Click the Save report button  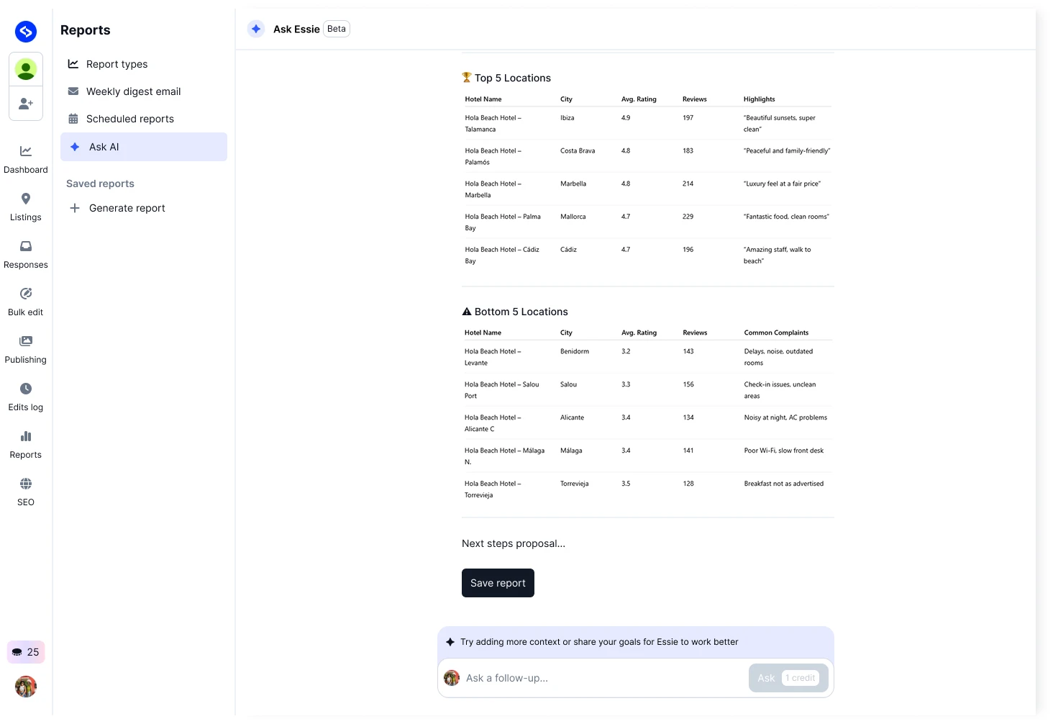point(498,583)
